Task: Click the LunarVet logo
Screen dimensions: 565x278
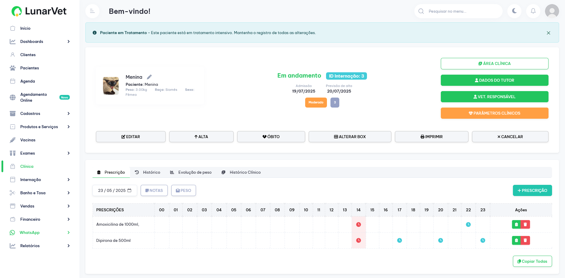Action: [39, 11]
